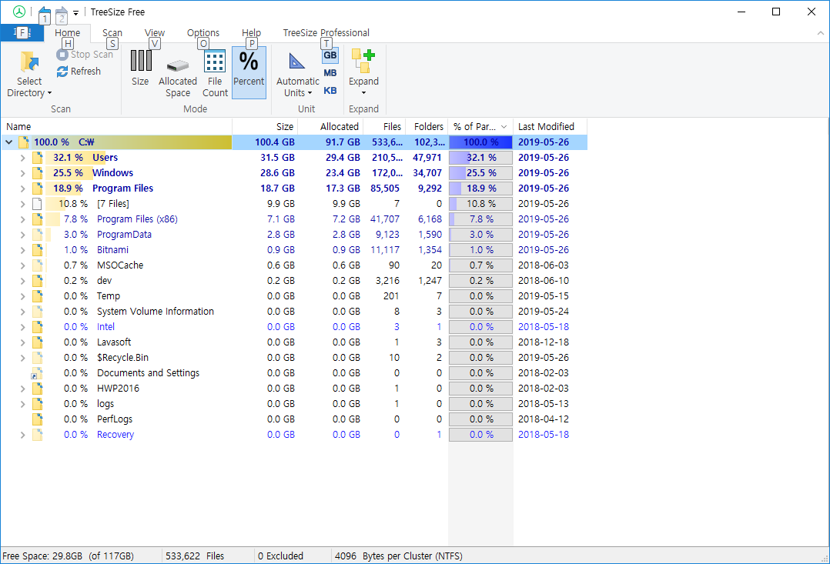This screenshot has width=830, height=564.
Task: Open the Select Directory dropdown arrow
Action: 50,93
